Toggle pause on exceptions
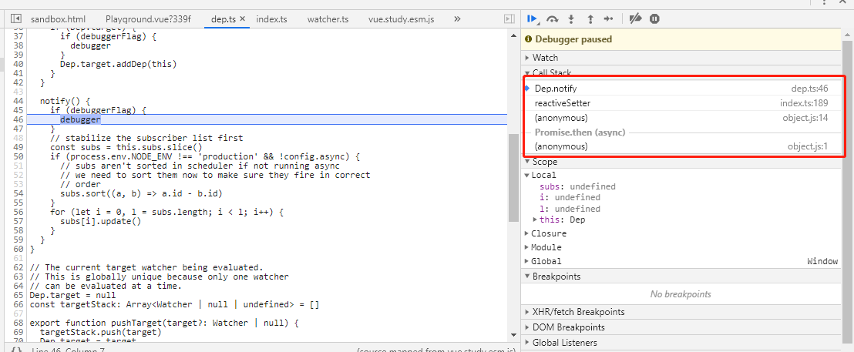Screen dimensions: 854x352 [654, 18]
